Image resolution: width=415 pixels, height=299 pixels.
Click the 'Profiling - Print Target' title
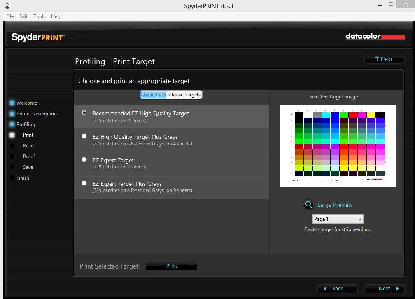click(115, 61)
